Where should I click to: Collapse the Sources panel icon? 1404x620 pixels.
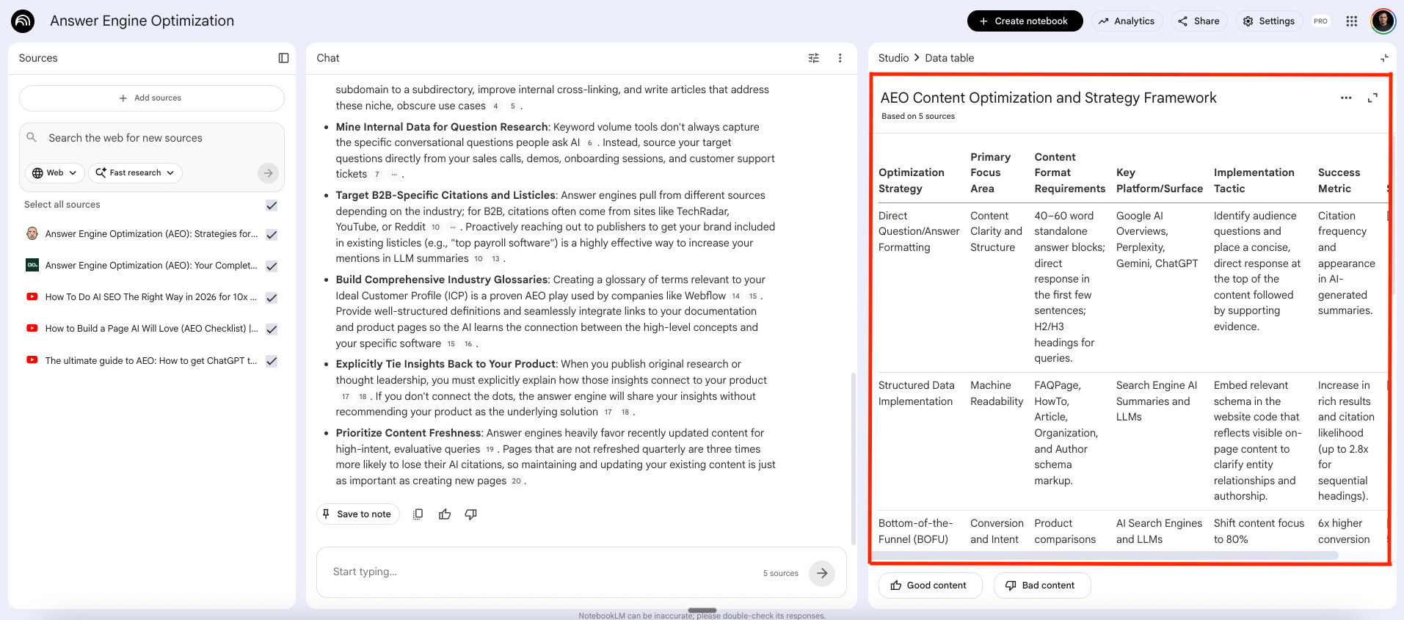283,58
